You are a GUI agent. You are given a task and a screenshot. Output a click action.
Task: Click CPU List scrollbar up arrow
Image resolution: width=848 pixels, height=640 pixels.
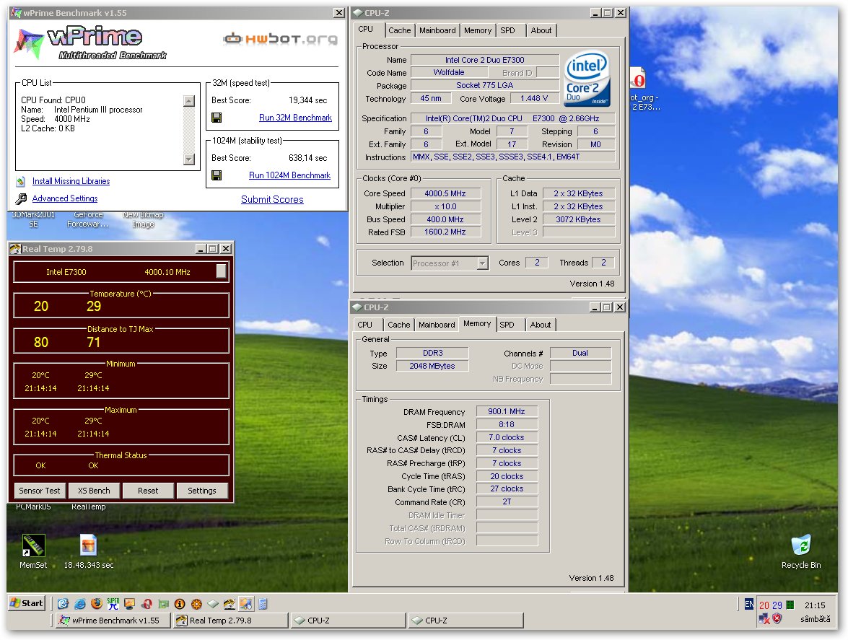pos(189,101)
